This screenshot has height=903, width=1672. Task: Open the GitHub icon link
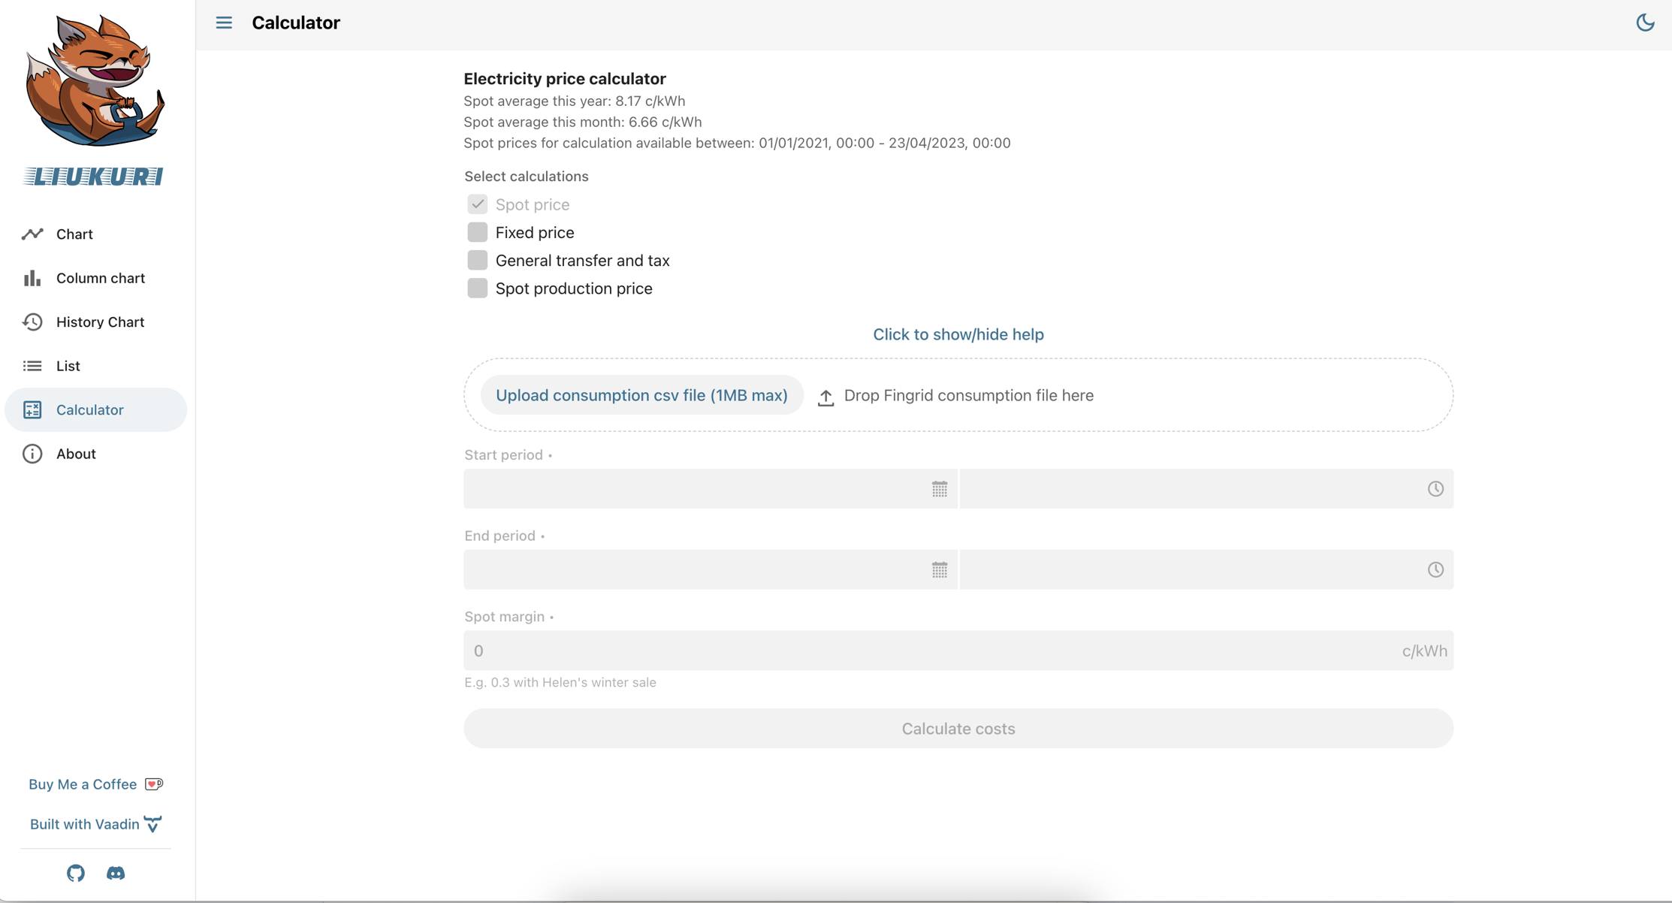(x=76, y=873)
